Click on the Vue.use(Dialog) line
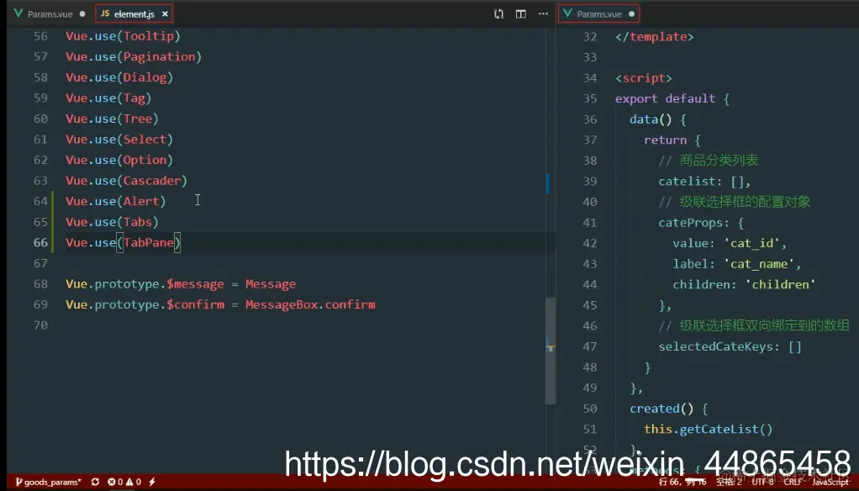Screen dimensions: 859x491 tap(119, 77)
